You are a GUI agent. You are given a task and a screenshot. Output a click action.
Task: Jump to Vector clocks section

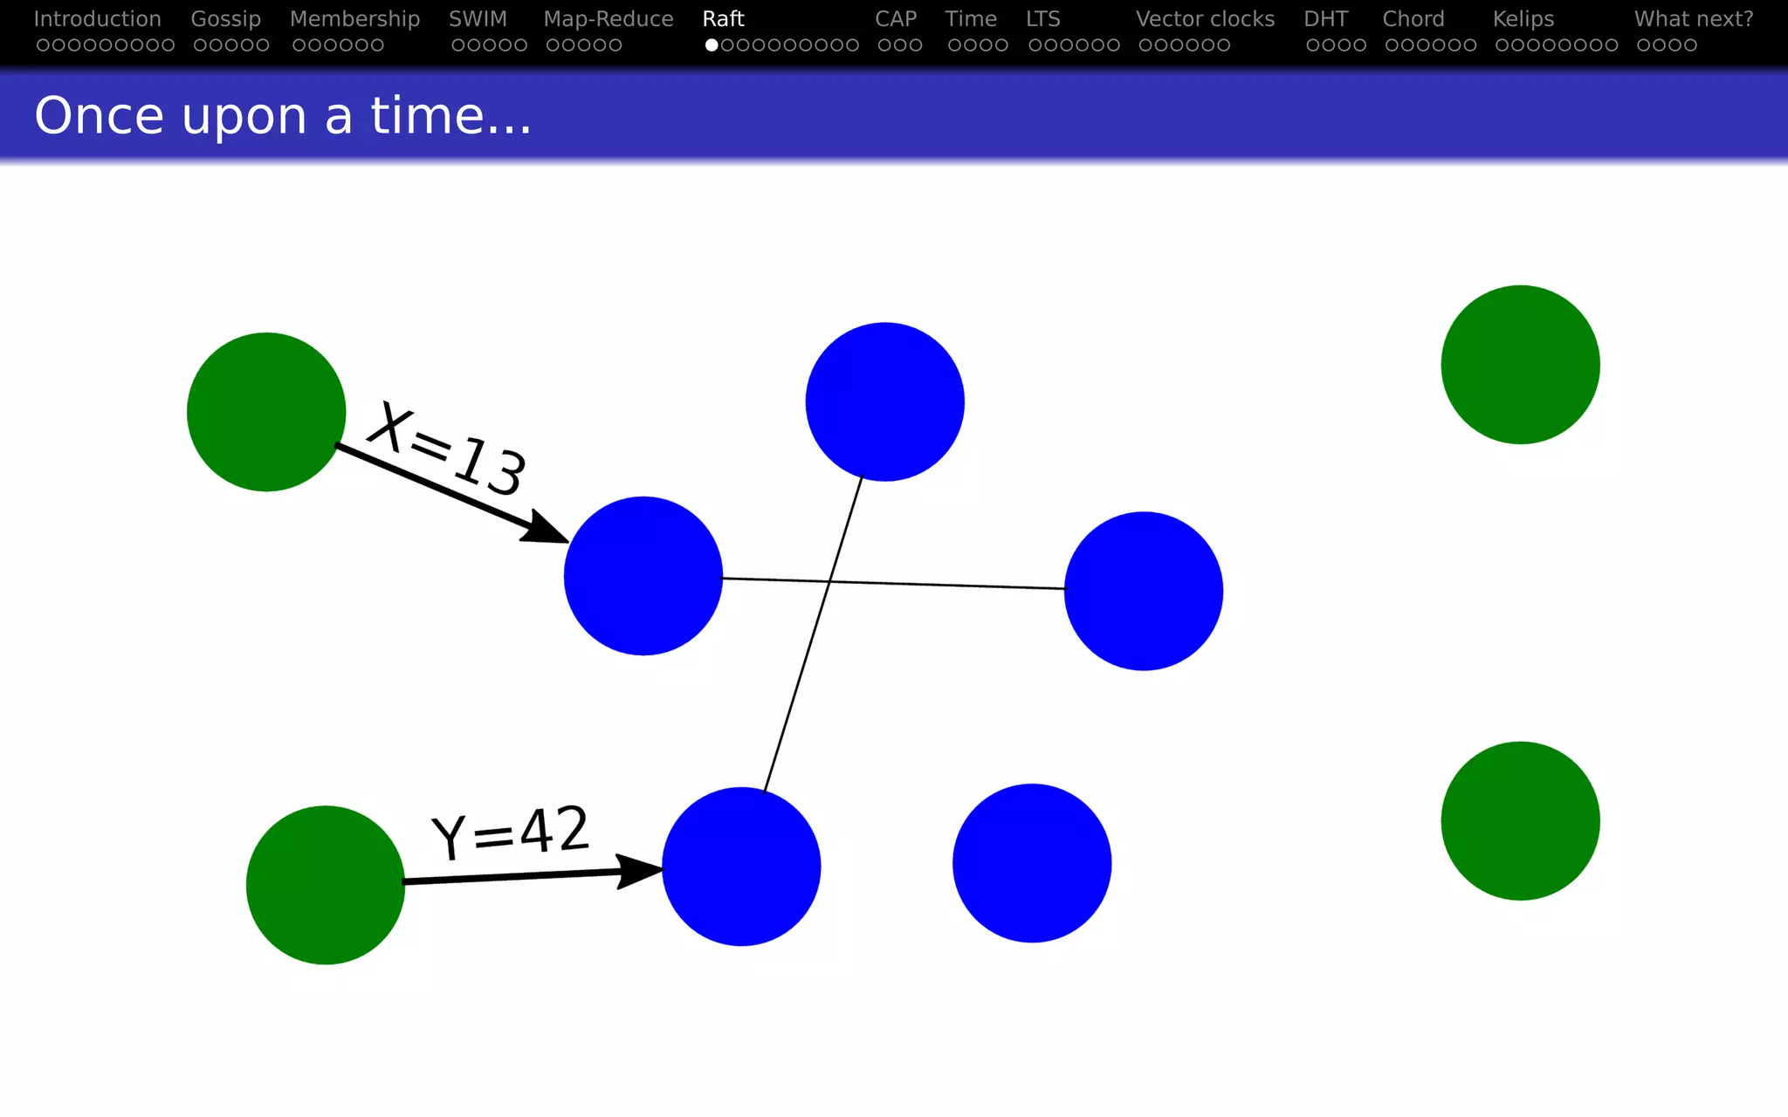tap(1205, 19)
